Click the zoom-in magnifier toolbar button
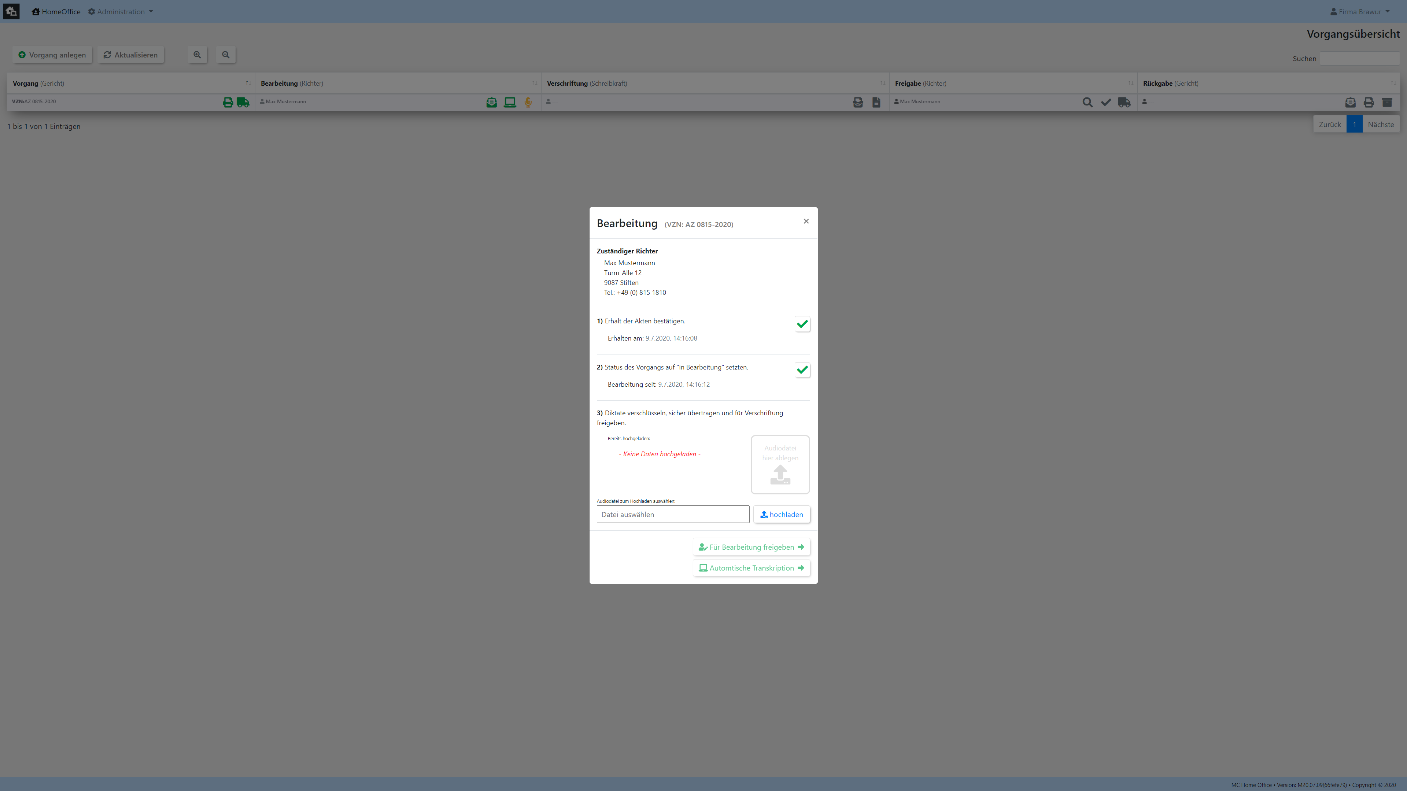The width and height of the screenshot is (1407, 791). click(197, 55)
